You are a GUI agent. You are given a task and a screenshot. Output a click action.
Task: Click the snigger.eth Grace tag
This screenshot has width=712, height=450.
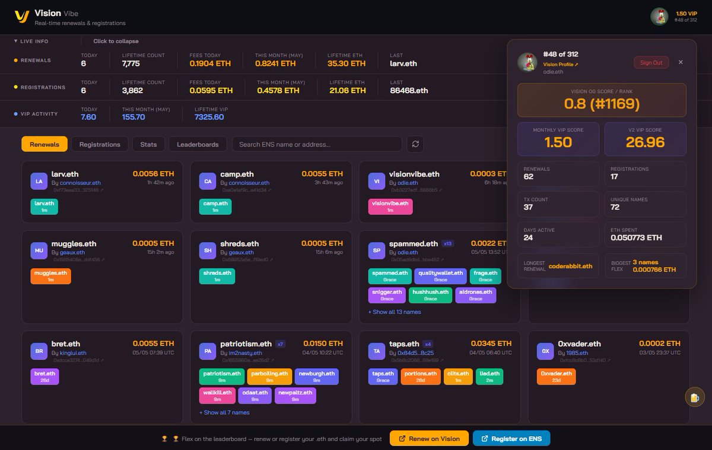pyautogui.click(x=387, y=295)
